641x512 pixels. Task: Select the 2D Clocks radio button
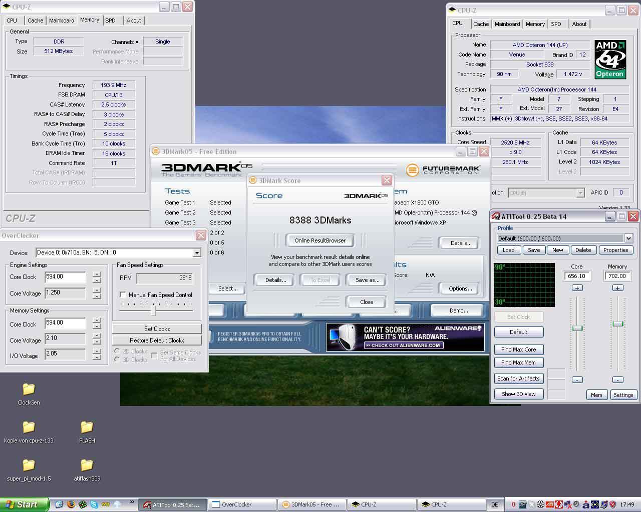click(x=117, y=351)
